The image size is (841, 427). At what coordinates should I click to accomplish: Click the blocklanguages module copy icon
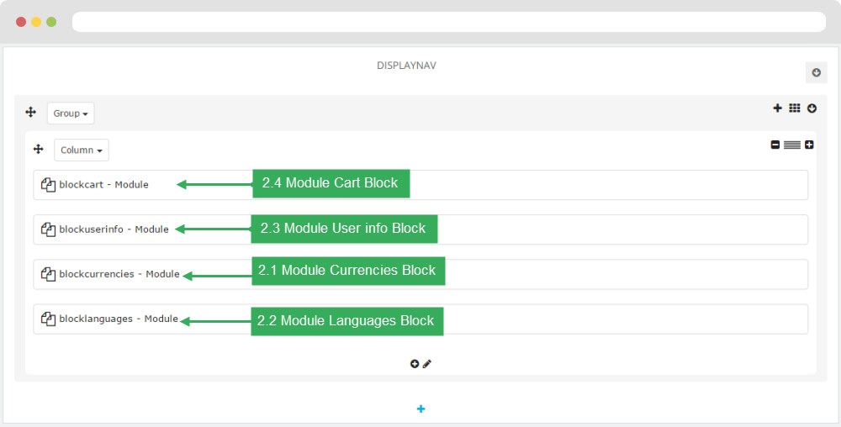(x=48, y=319)
